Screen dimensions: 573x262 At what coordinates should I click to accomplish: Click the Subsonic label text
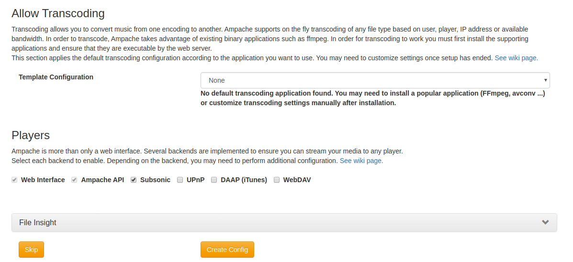[155, 180]
